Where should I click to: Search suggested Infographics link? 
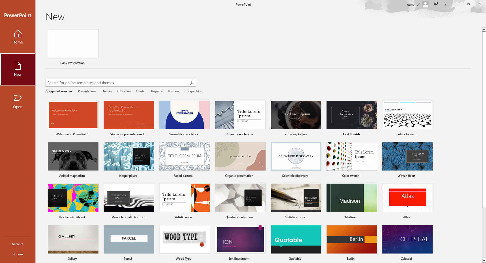[193, 91]
